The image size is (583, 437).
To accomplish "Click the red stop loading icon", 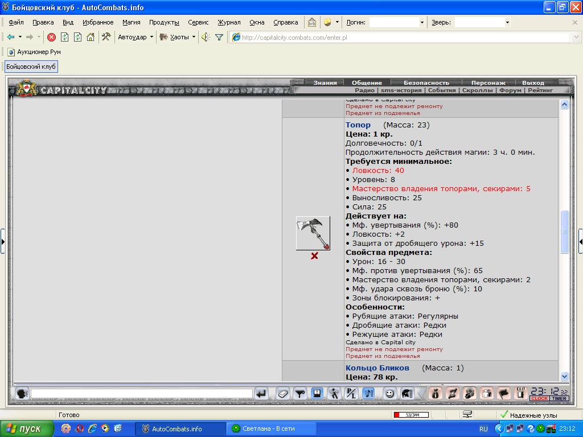I will tap(52, 37).
